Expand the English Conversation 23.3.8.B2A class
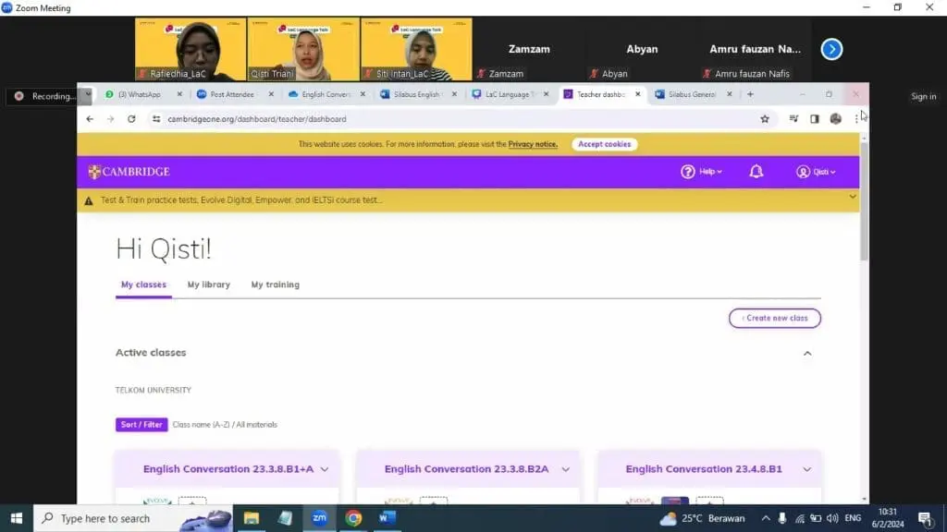947x532 pixels. [565, 469]
